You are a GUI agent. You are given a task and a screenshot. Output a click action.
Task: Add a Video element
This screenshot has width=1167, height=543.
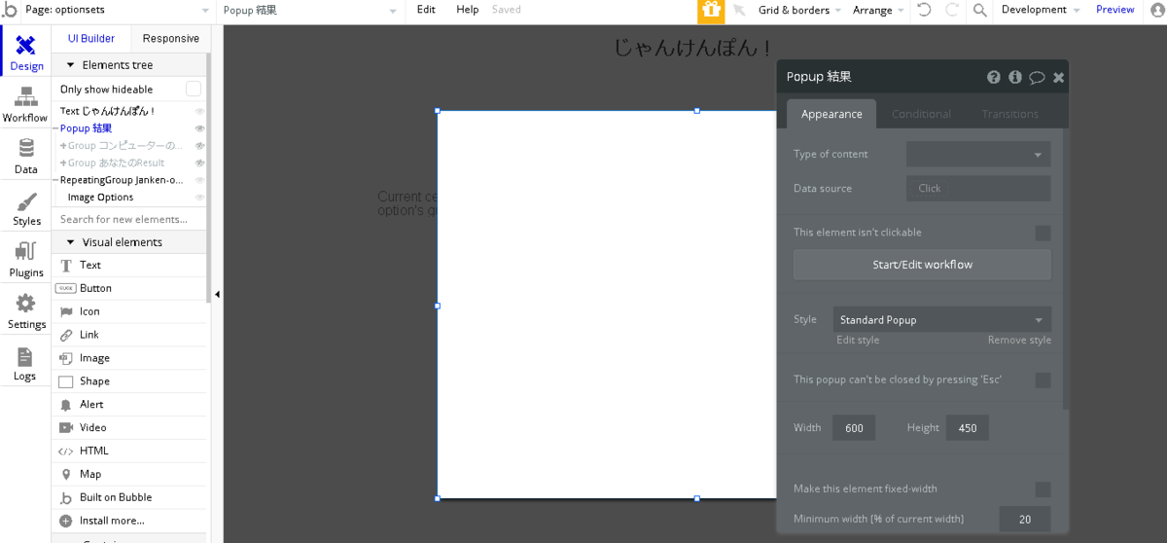tap(131, 427)
